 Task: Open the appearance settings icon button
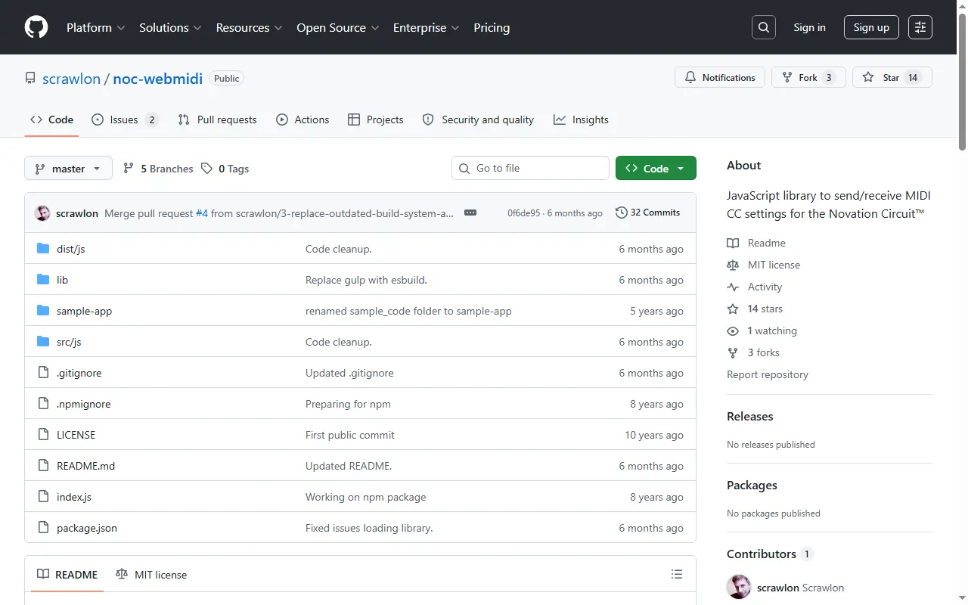point(920,27)
